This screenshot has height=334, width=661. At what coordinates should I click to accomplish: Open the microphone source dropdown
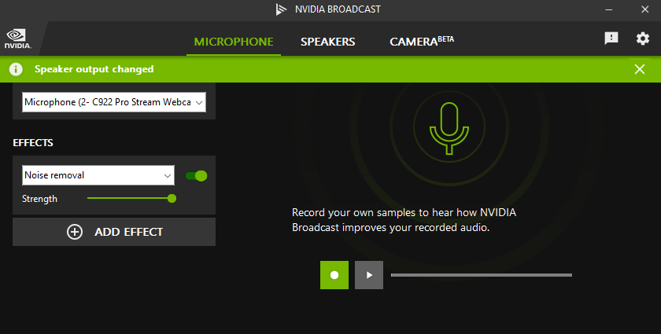(x=114, y=102)
